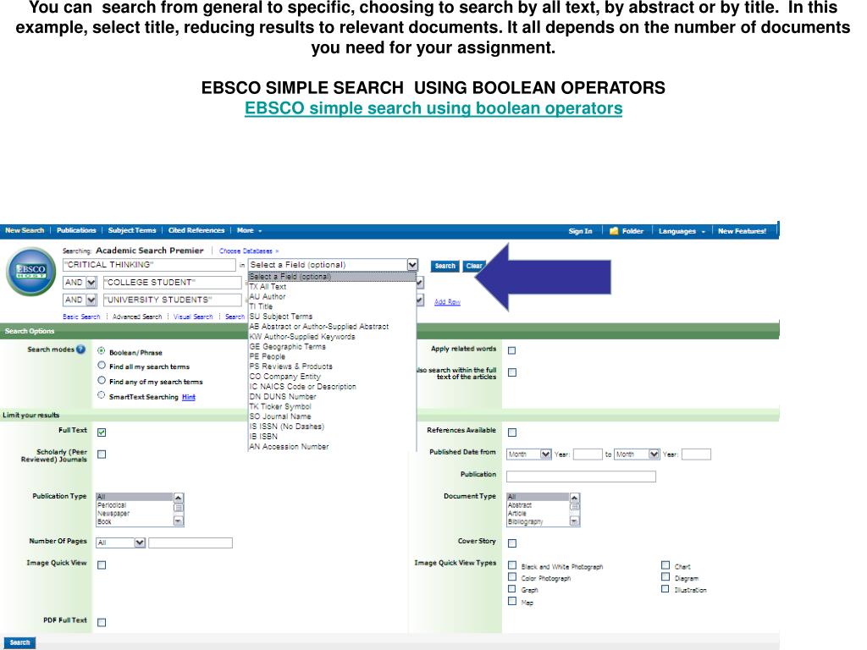
Task: Choose AB Abstract or Author-Supplied Abstract option
Action: (x=332, y=326)
